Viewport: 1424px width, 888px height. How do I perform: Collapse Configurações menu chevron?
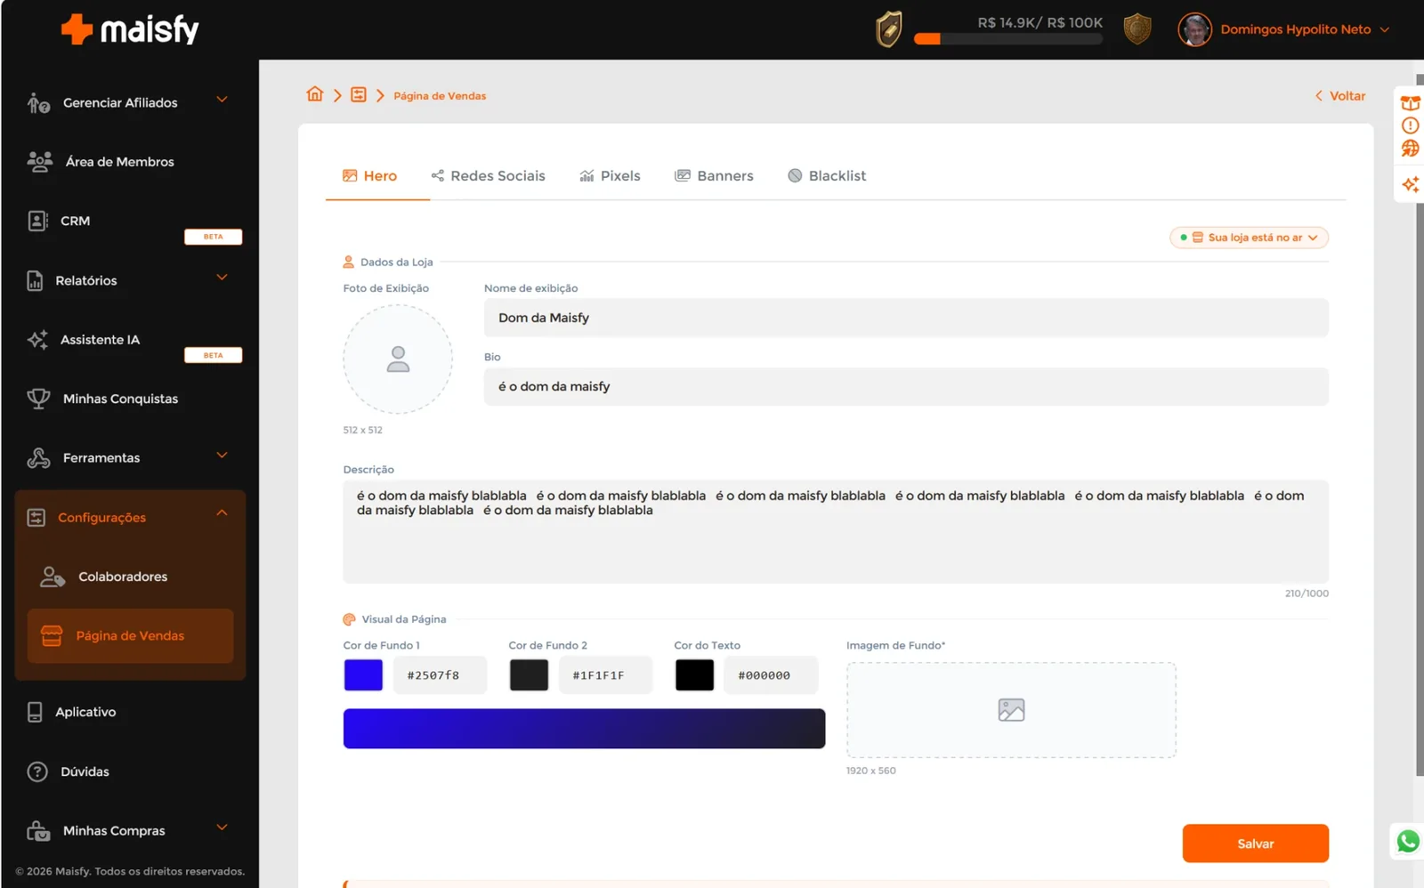[222, 513]
